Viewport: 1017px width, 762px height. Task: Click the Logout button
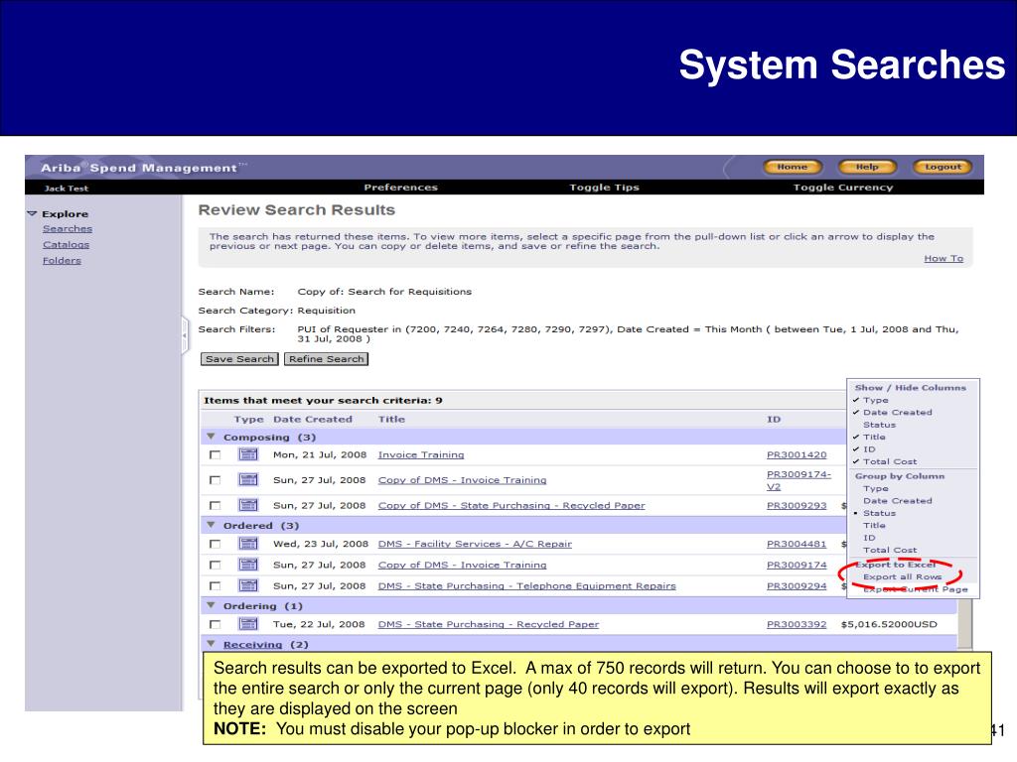click(x=943, y=167)
